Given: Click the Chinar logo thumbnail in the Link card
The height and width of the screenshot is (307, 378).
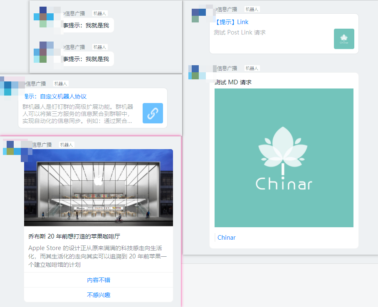Looking at the screenshot, I should [344, 39].
